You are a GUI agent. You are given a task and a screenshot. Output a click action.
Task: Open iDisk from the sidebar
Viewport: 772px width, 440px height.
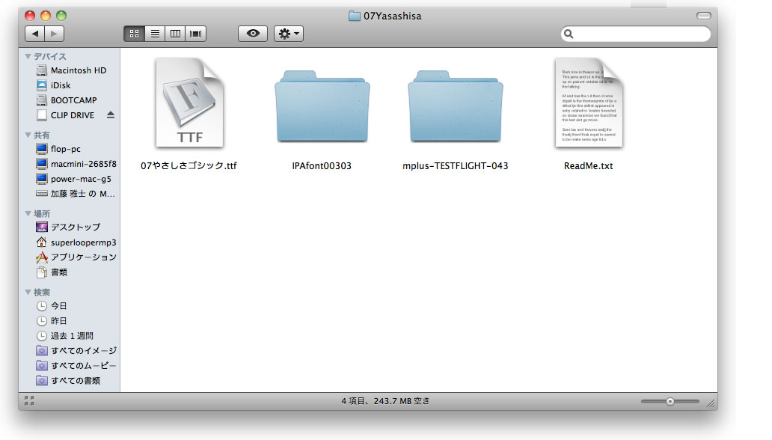[61, 85]
